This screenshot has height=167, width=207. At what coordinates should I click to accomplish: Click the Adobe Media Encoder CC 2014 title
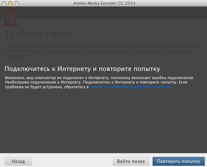click(104, 3)
